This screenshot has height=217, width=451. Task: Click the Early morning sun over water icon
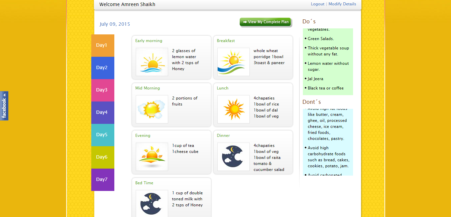point(152,62)
